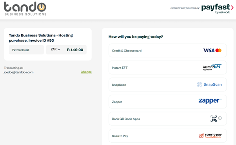236x145 pixels.
Task: Click the instantEFT logo
Action: (212, 67)
